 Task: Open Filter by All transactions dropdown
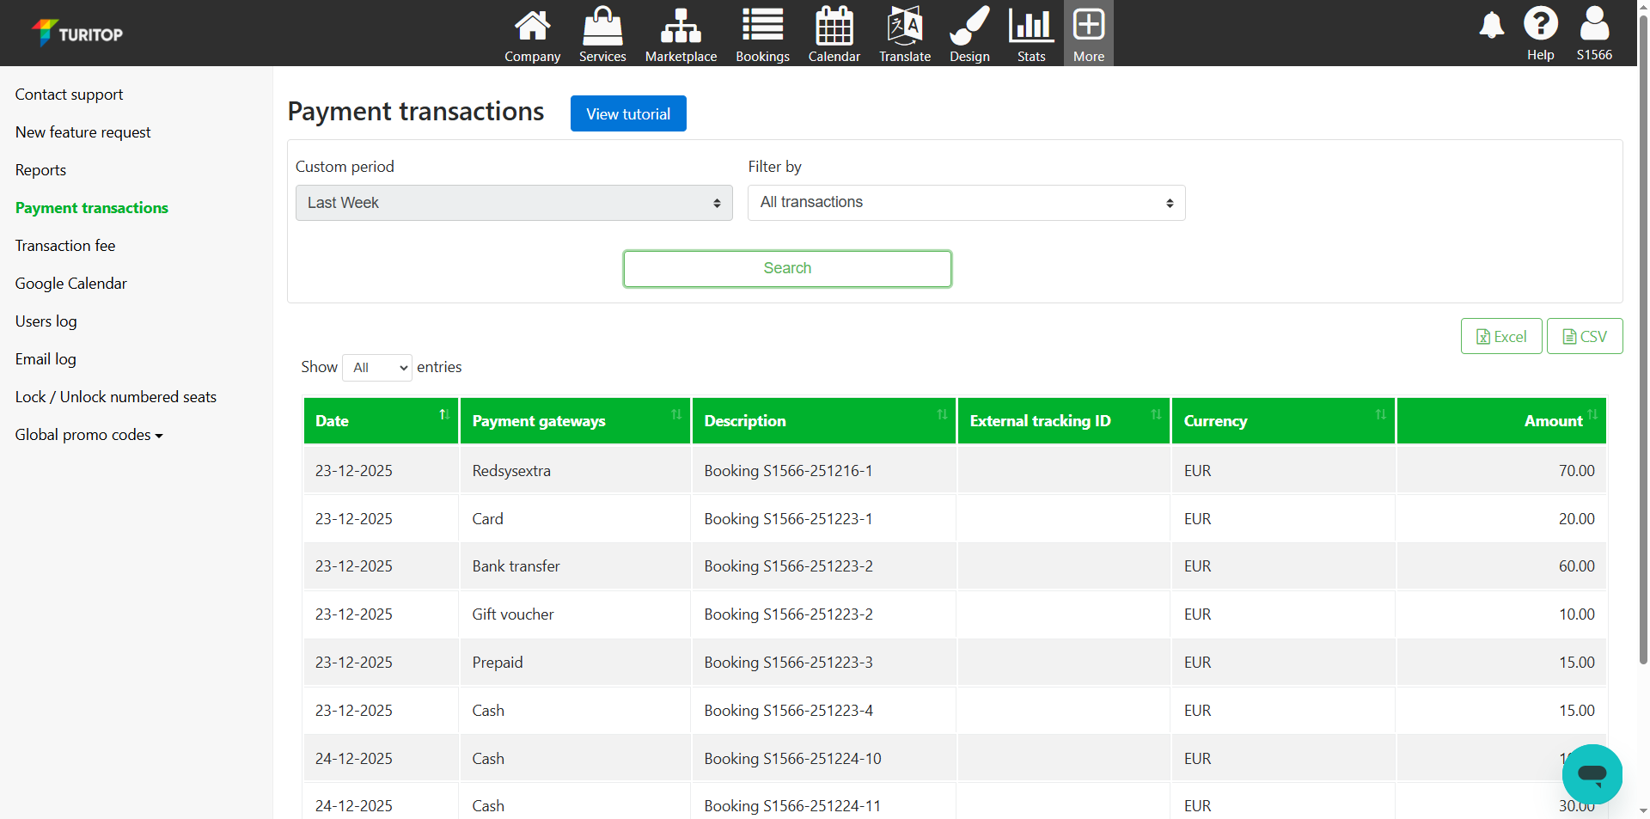pyautogui.click(x=966, y=203)
